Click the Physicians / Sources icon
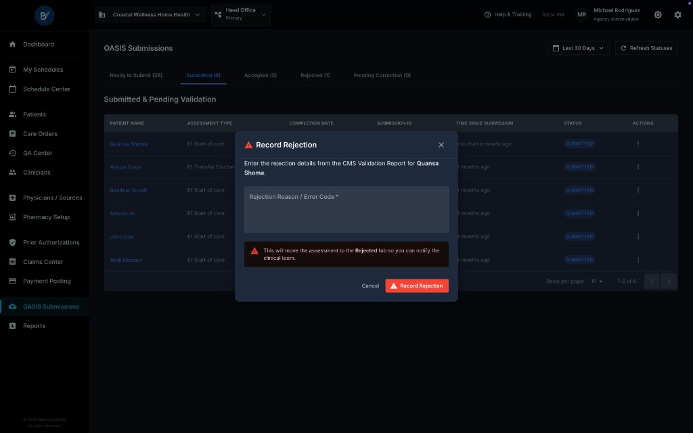The image size is (693, 433). coord(12,198)
